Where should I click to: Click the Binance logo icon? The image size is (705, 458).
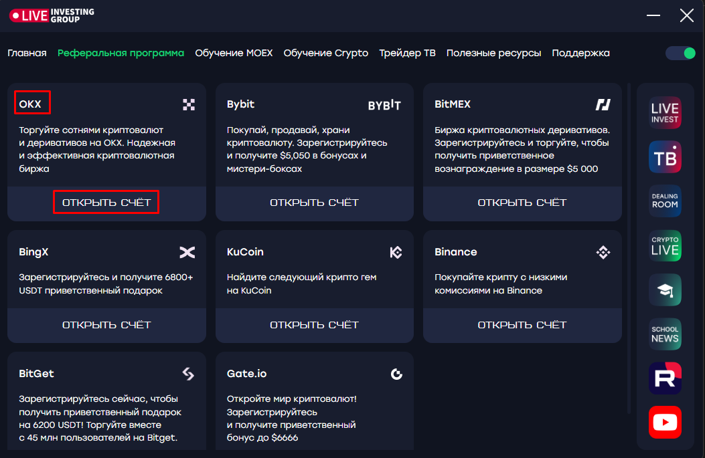tap(603, 252)
